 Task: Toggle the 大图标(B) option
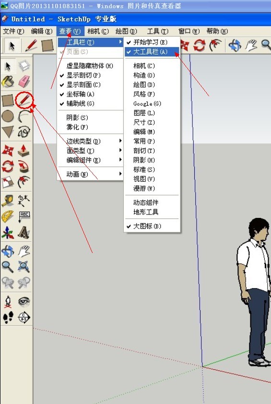coord(152,226)
